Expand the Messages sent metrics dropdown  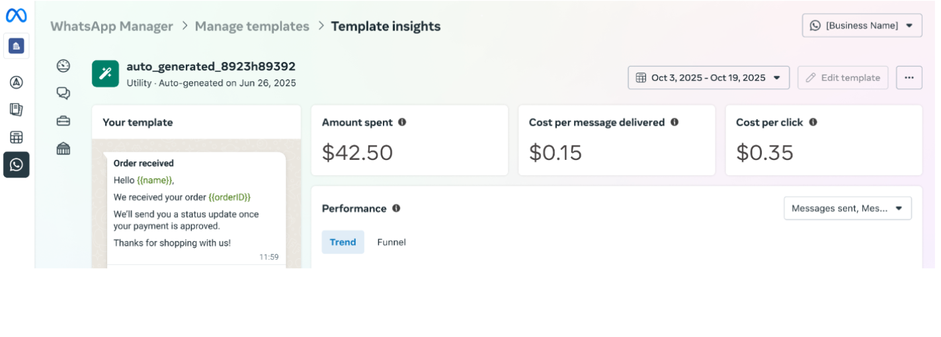pyautogui.click(x=848, y=208)
